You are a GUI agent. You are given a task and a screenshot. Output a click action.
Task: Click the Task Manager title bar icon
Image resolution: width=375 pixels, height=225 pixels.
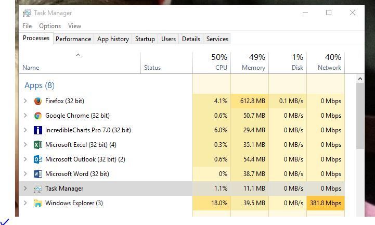coord(27,13)
